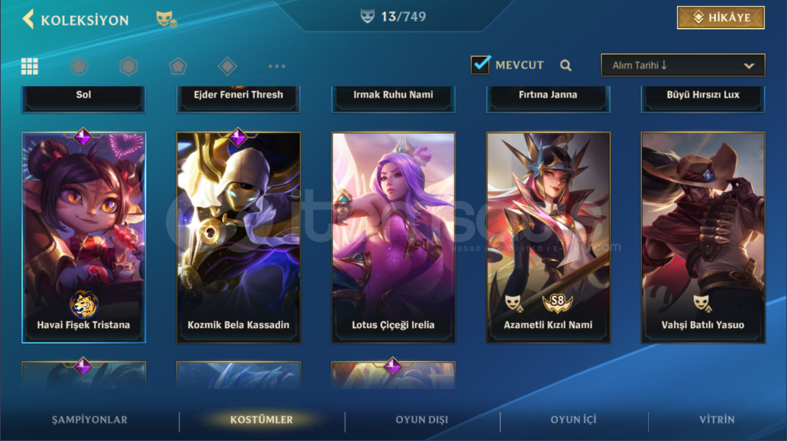Select the hexagon rarity filter icon
This screenshot has width=787, height=441.
[x=128, y=66]
